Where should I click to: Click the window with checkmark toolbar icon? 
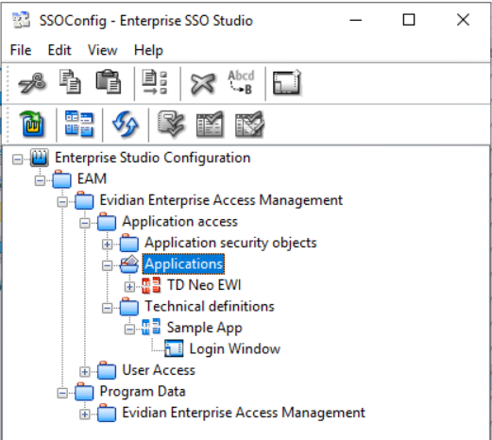pyautogui.click(x=210, y=125)
